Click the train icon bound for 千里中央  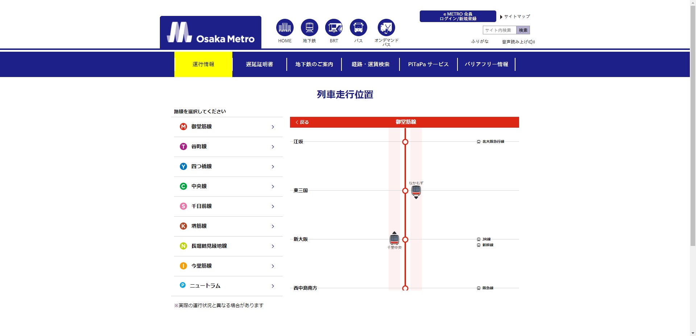pyautogui.click(x=394, y=239)
